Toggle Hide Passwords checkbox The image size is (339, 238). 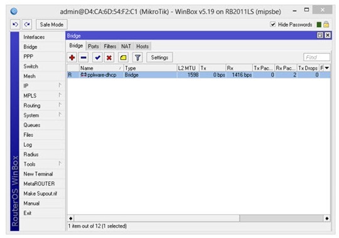click(273, 24)
